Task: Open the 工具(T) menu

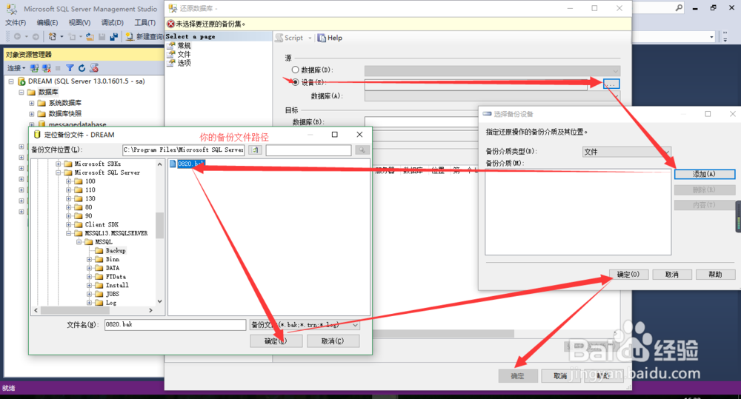Action: point(144,23)
